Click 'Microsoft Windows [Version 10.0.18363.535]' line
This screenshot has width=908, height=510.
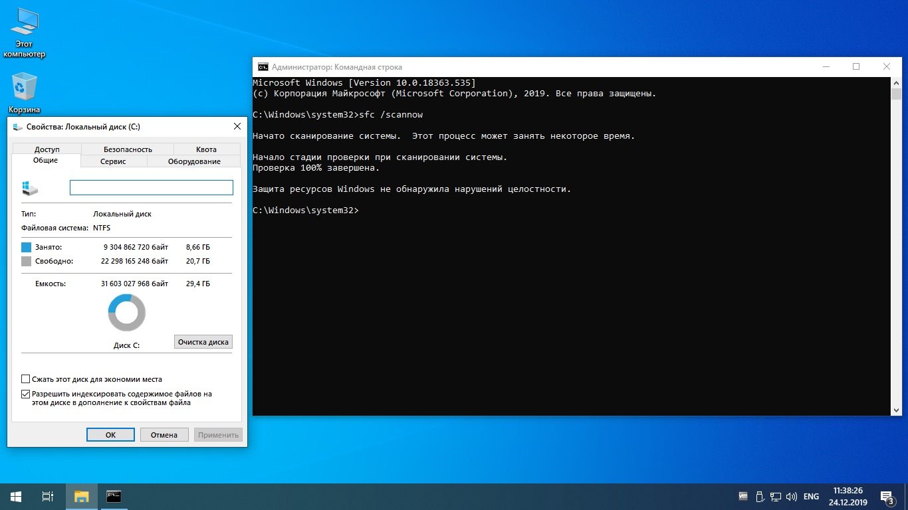[364, 83]
